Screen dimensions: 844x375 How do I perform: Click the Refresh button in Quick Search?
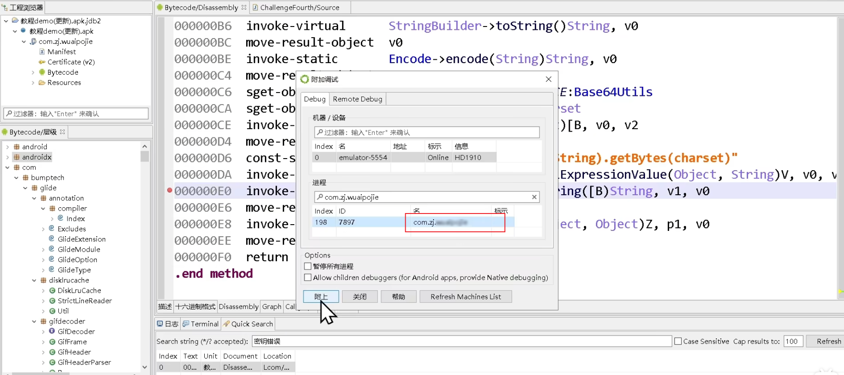[x=828, y=341]
